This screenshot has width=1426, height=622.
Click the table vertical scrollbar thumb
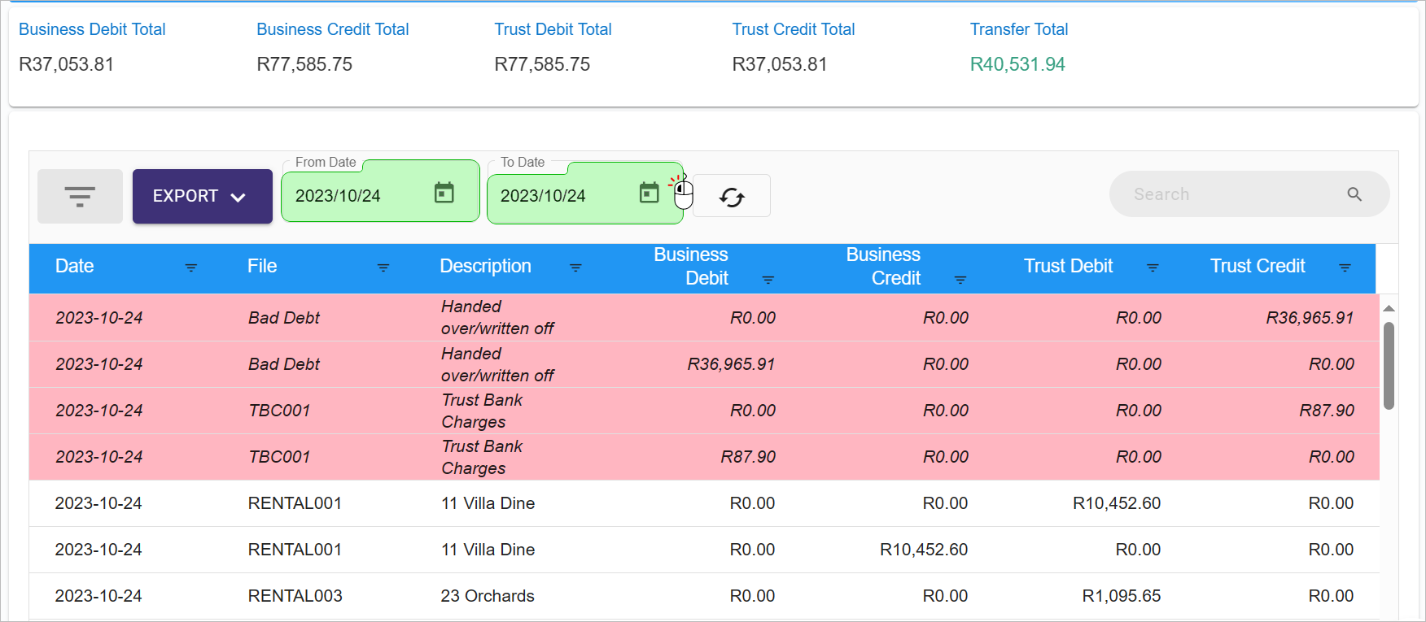click(1389, 366)
